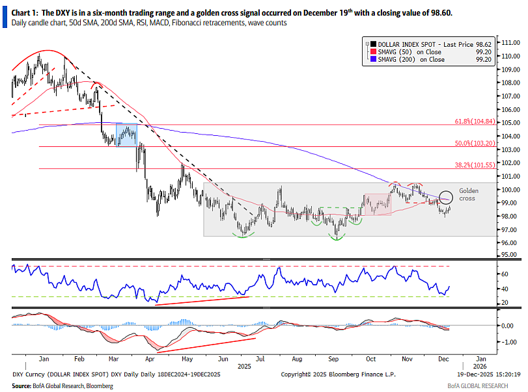528x392 pixels.
Task: Click the RSI red divergence trendline
Action: [x=202, y=300]
